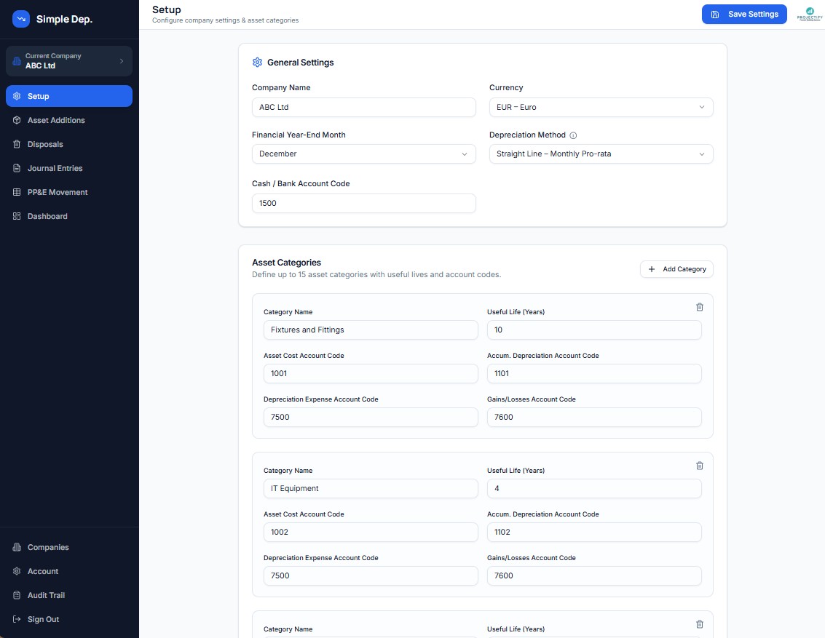825x638 pixels.
Task: Click the Simple Dep. logo icon
Action: (x=21, y=19)
